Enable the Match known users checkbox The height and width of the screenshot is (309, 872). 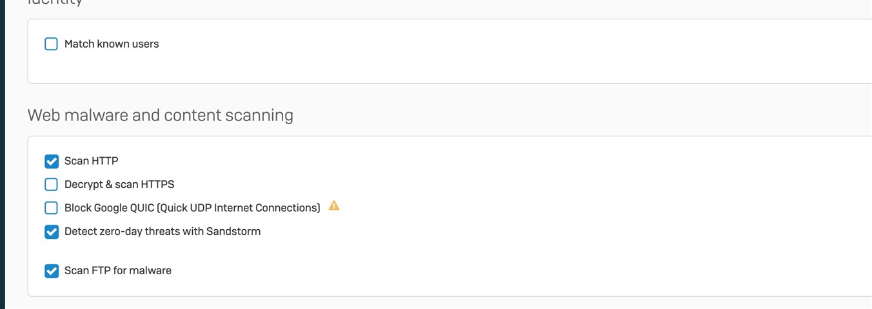click(51, 44)
